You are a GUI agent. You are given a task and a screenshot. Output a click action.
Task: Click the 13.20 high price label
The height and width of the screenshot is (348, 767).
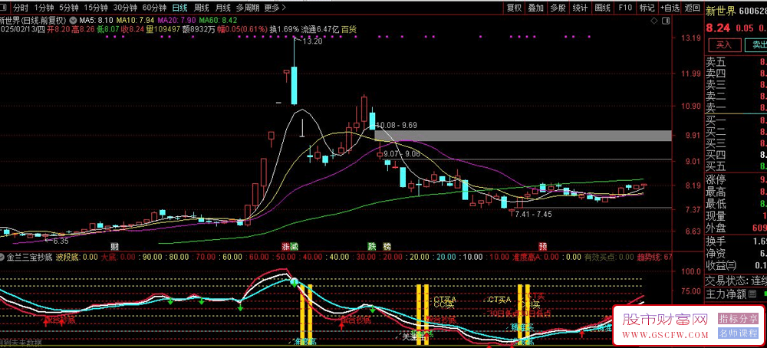pos(313,42)
